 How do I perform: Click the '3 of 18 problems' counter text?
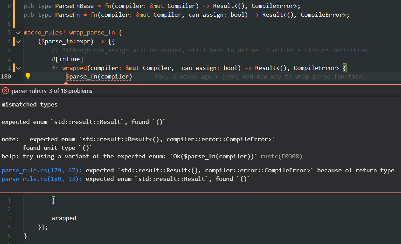click(71, 91)
